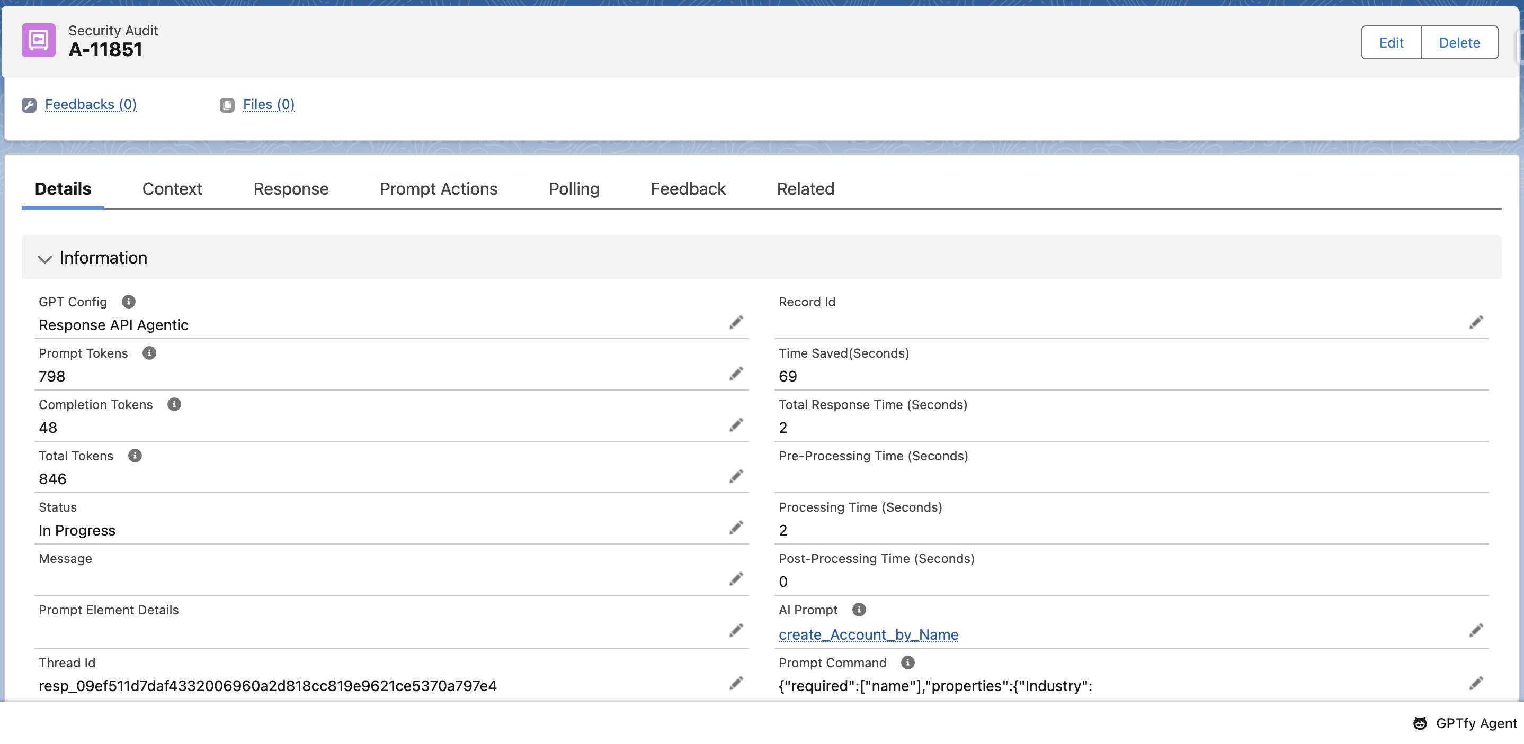The image size is (1524, 744).
Task: Collapse the Information section
Action: (x=45, y=258)
